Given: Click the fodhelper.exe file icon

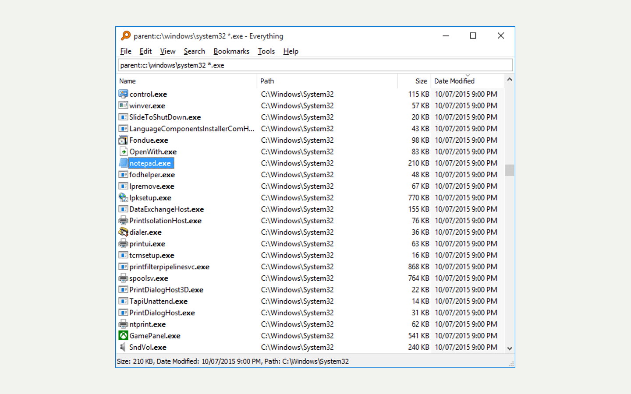Looking at the screenshot, I should (x=123, y=175).
